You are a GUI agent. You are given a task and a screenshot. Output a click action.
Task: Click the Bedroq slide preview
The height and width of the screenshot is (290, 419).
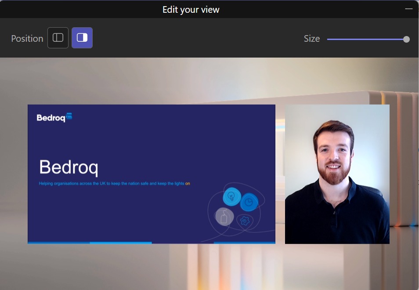click(152, 174)
